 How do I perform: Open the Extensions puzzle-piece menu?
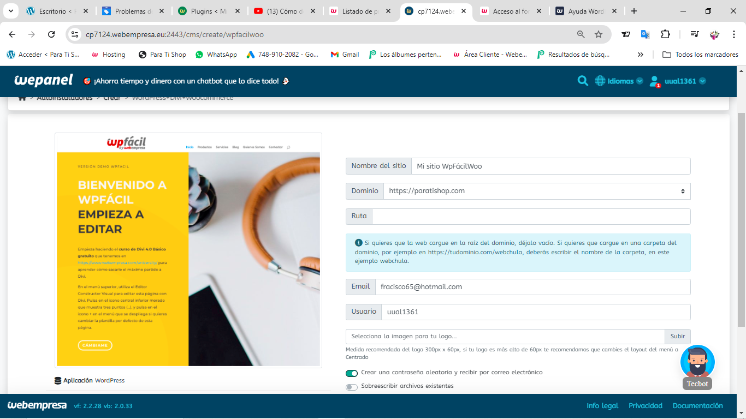665,34
